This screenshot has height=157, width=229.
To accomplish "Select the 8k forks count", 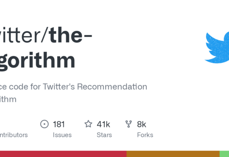I will [142, 124].
